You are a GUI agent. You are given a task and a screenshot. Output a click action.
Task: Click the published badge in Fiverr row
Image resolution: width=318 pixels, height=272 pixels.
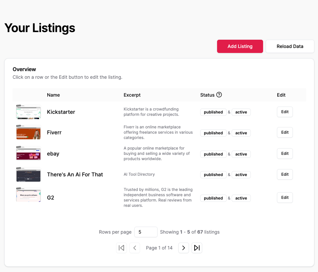point(213,133)
